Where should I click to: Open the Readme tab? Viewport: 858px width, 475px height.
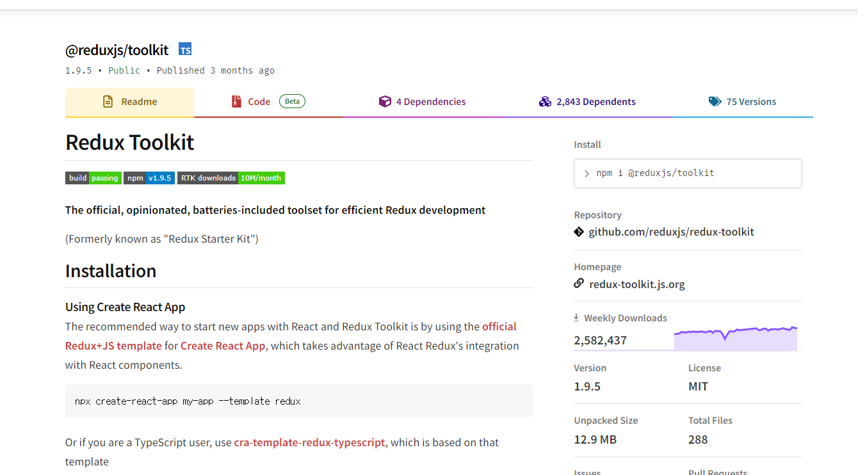[129, 102]
